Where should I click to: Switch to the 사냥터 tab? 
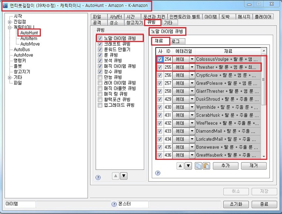point(116,17)
